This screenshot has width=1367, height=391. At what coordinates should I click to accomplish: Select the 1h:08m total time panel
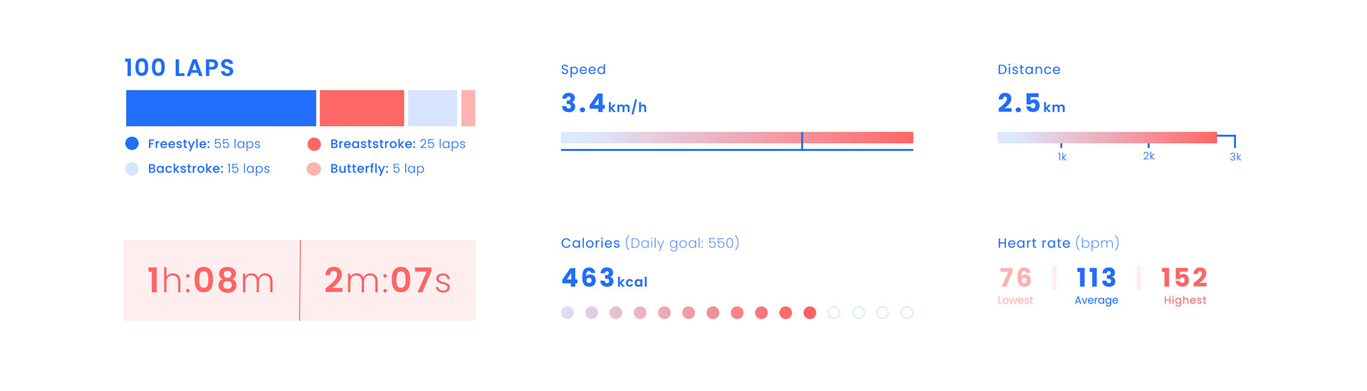click(x=211, y=281)
